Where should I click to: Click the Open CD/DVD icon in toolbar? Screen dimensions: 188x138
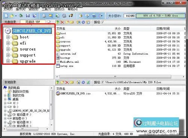(x=21, y=16)
